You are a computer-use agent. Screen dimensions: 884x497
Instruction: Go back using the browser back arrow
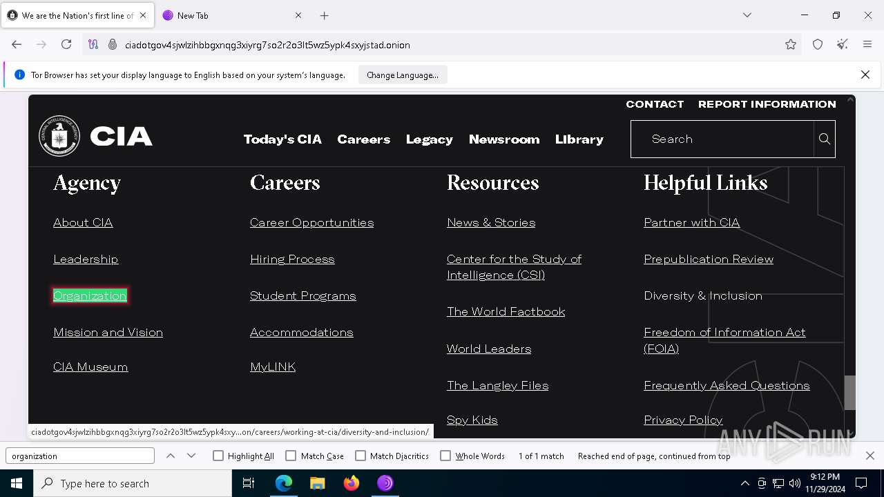[x=17, y=45]
